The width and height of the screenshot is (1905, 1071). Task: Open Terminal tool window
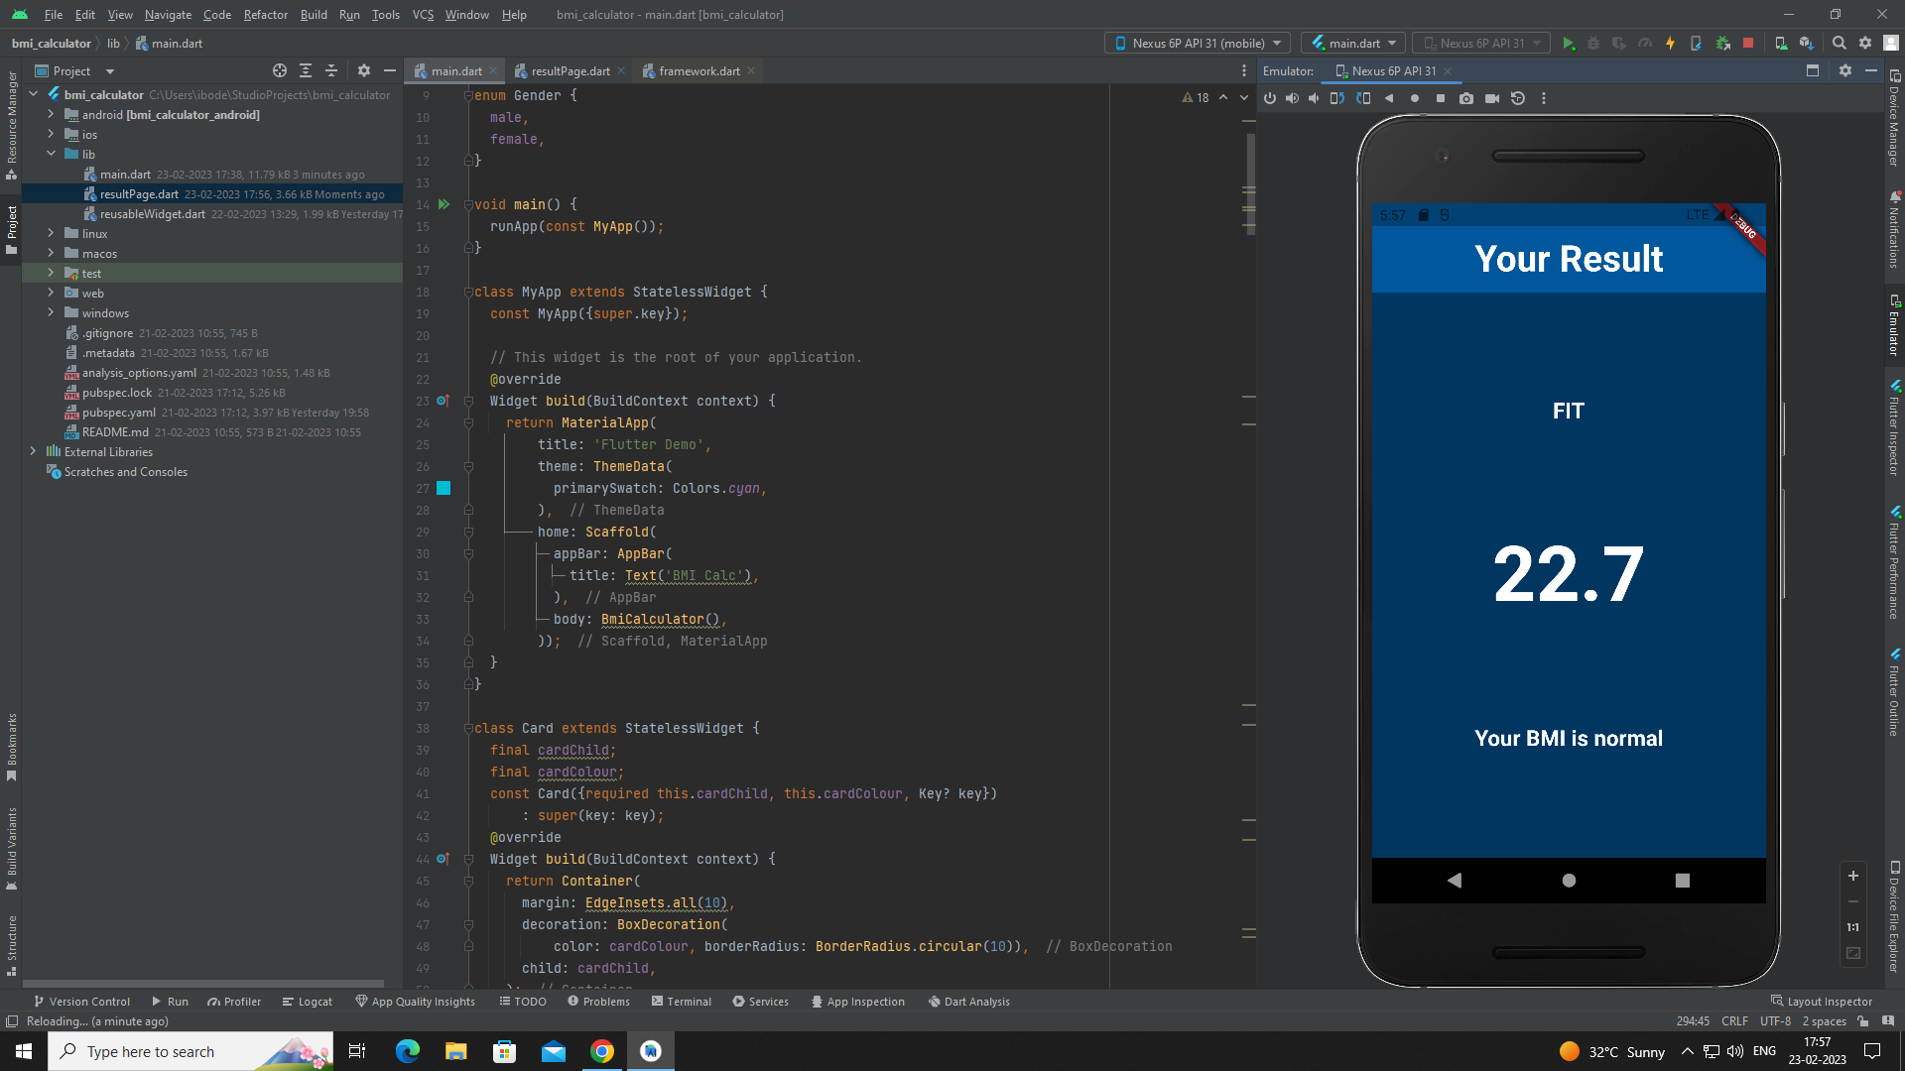pyautogui.click(x=682, y=1002)
